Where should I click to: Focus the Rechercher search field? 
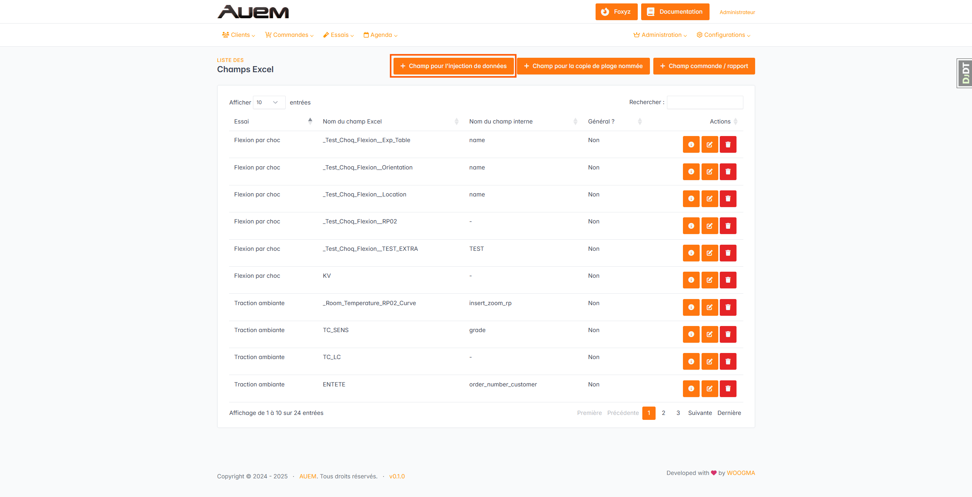(x=705, y=103)
